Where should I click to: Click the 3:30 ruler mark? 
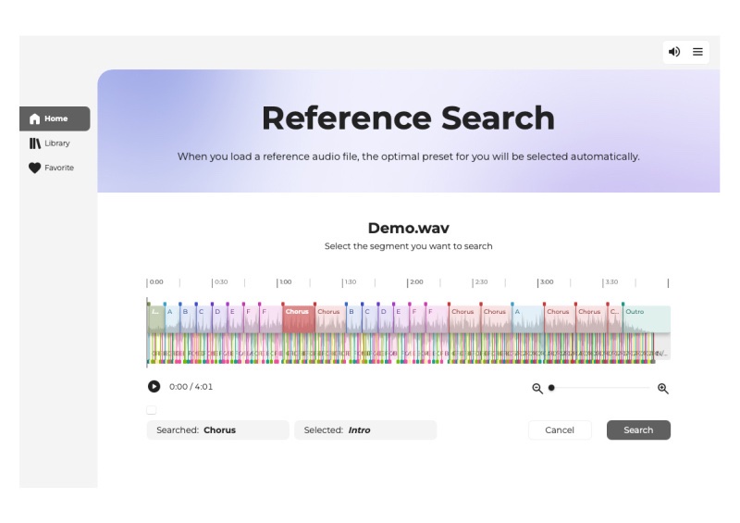click(x=611, y=282)
